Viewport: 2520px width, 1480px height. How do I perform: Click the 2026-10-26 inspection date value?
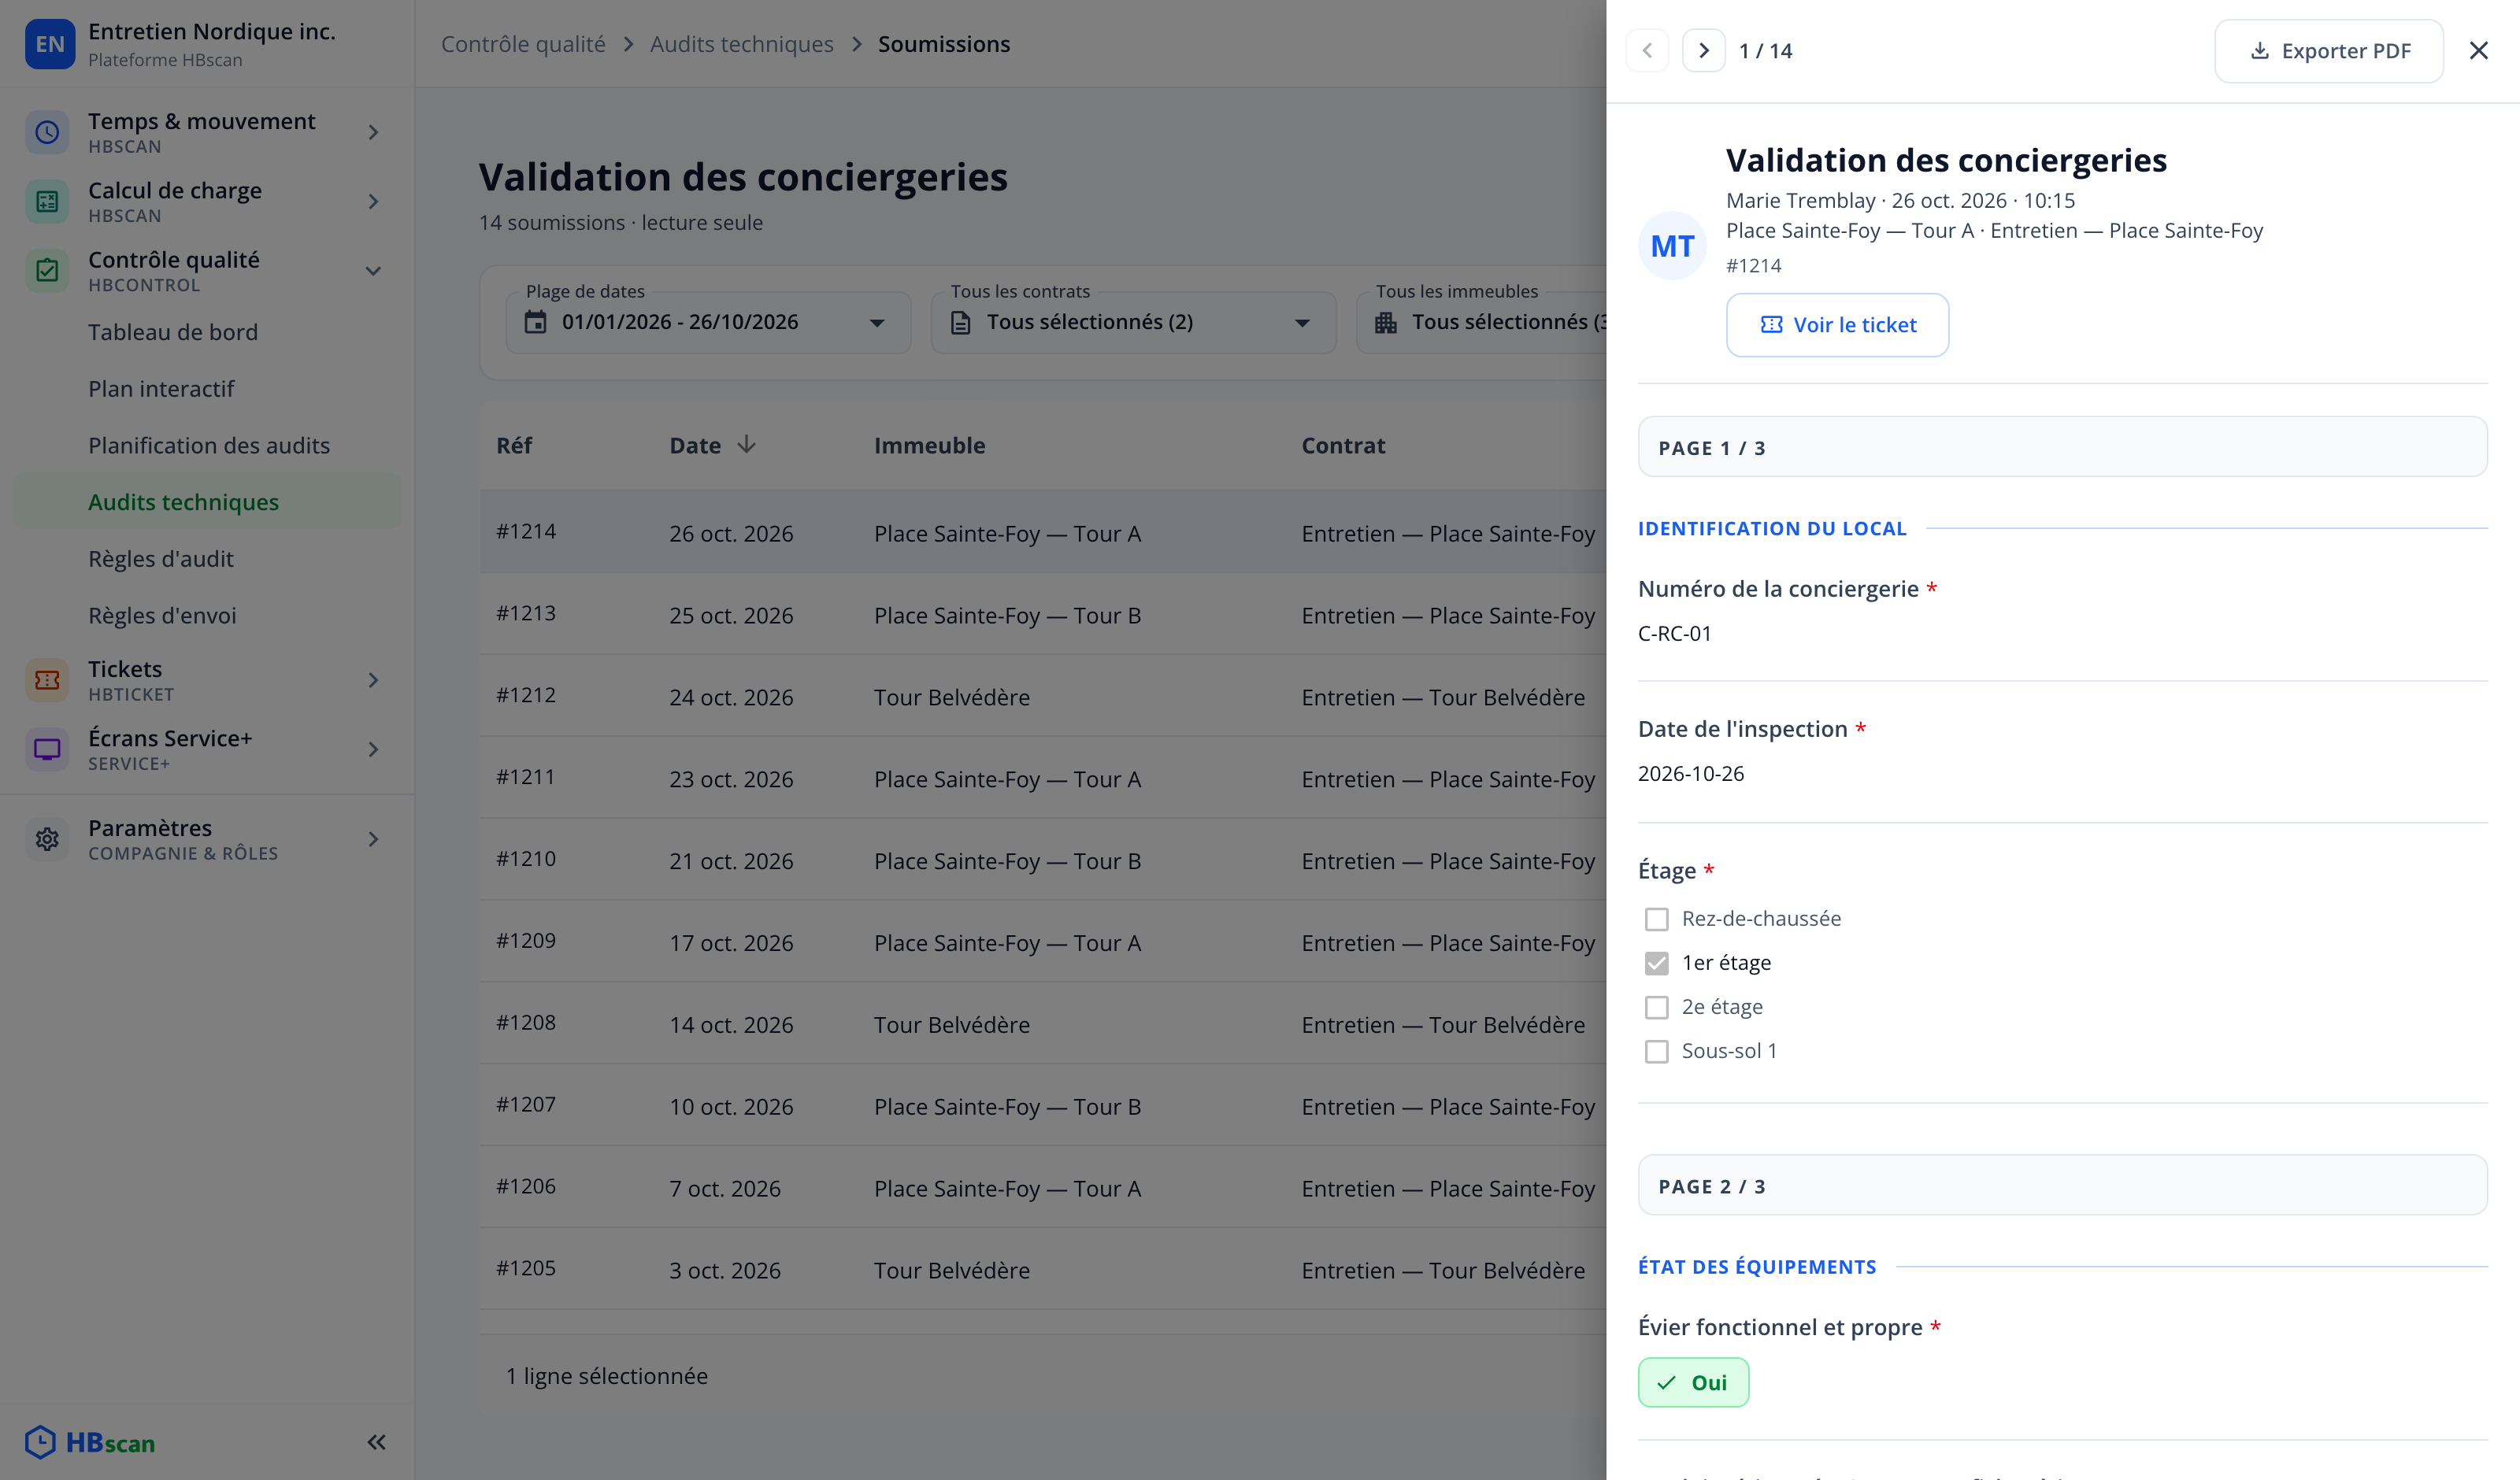click(1690, 773)
